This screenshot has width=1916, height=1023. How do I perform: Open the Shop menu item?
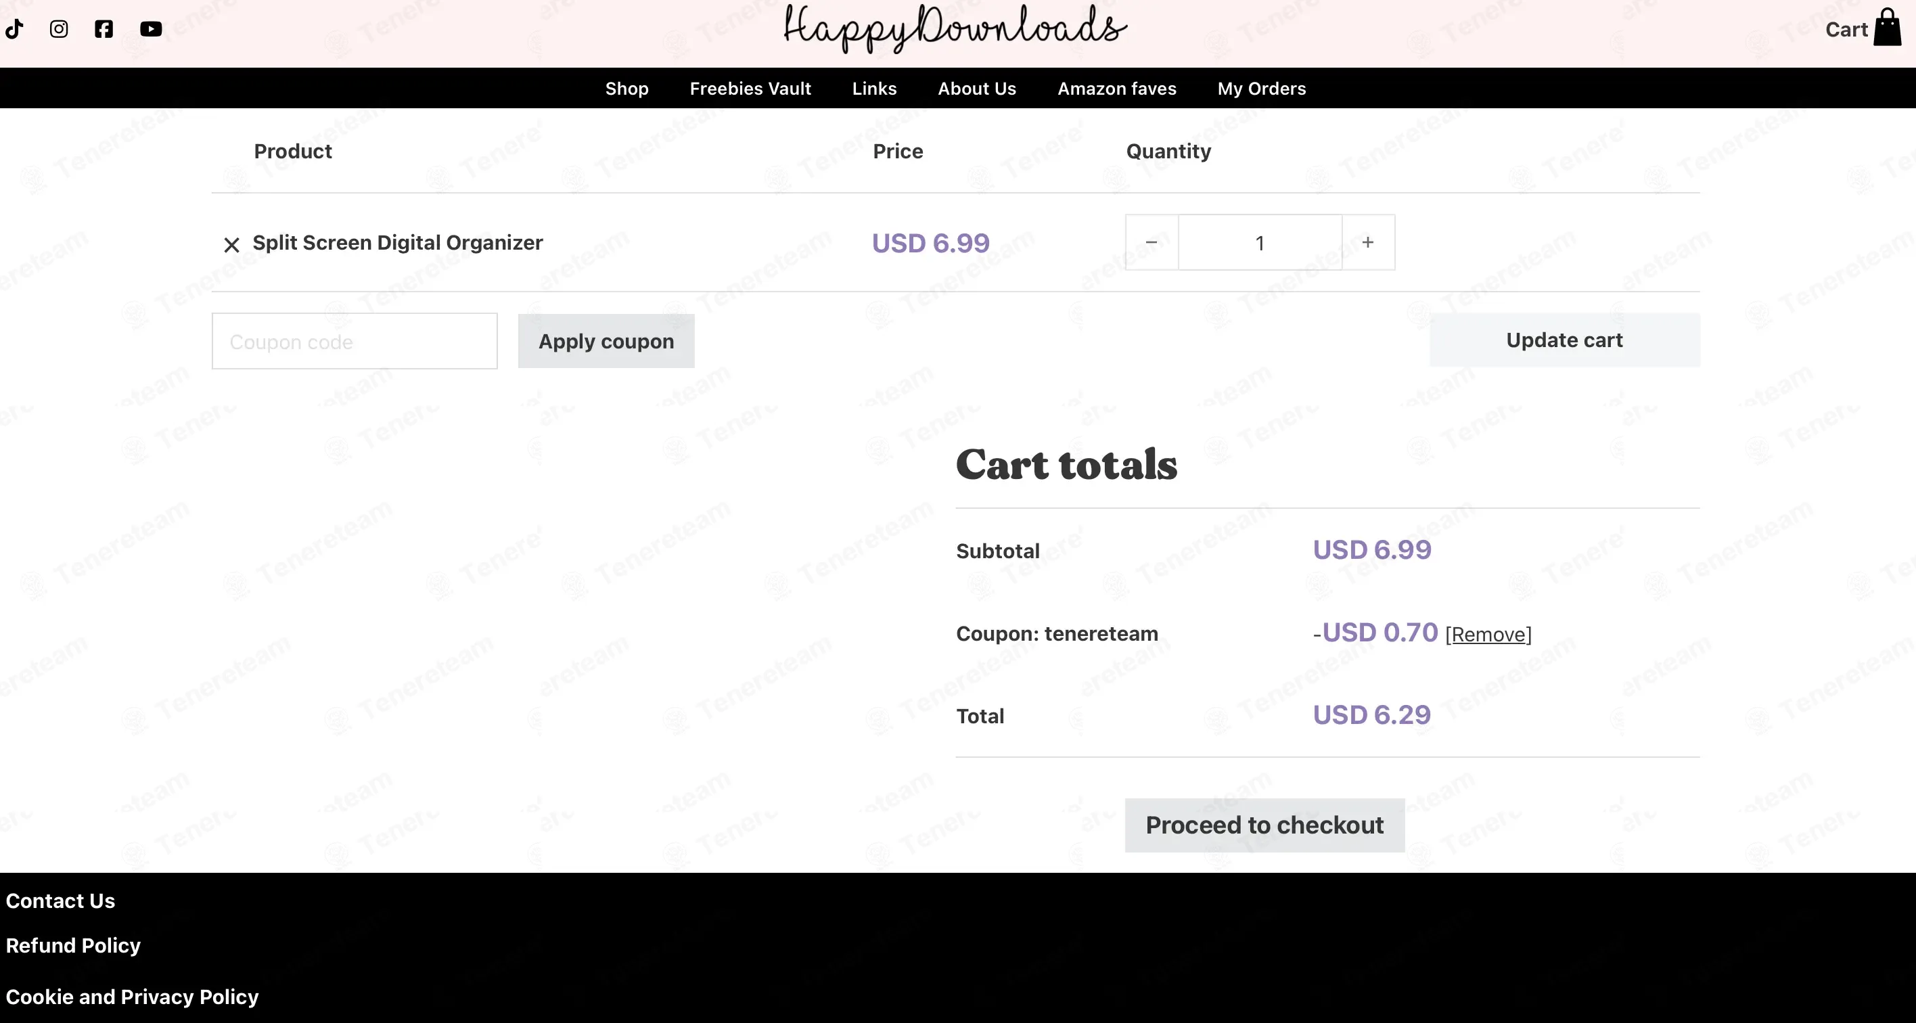pos(627,89)
